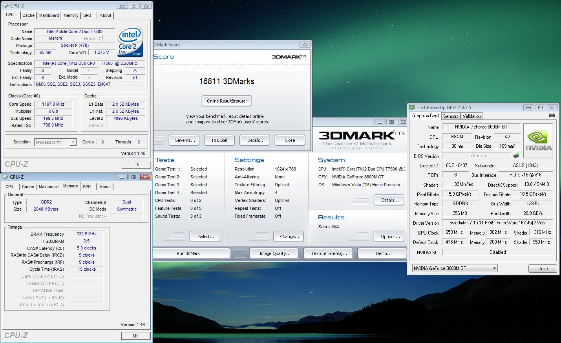
Task: Switch to Mainboard tab in top CPU-Z
Action: (x=49, y=15)
